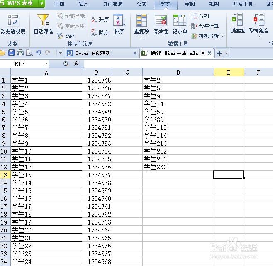Open the WPS 表格 application menu arrow
This screenshot has height=266, width=273.
[x=42, y=3]
